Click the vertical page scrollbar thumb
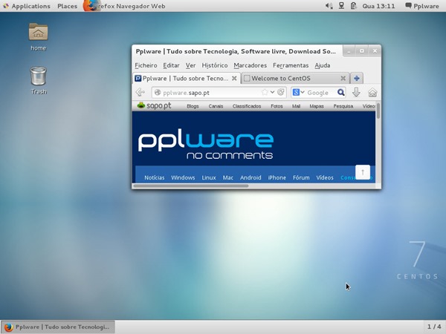The height and width of the screenshot is (334, 446). [x=378, y=111]
